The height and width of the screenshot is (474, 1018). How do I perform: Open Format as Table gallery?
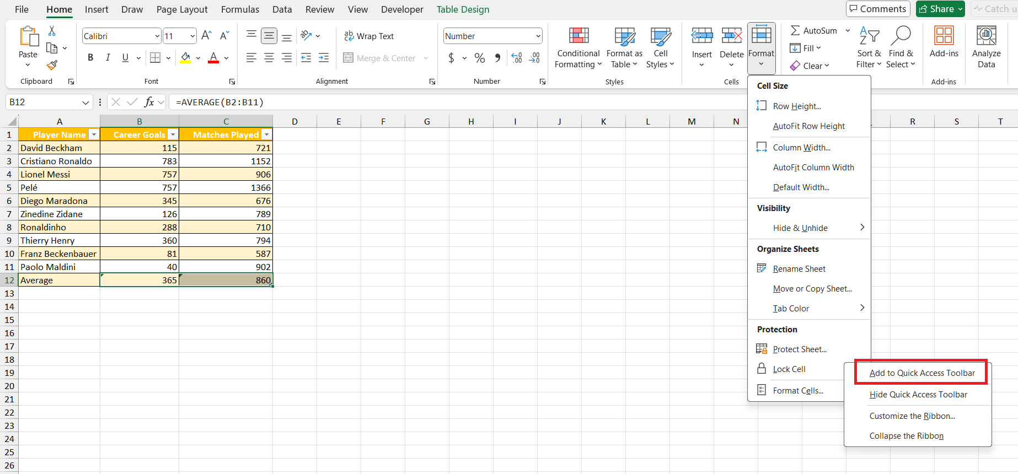tap(624, 48)
